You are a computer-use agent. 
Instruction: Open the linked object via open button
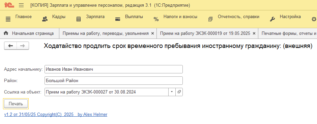[179, 92]
